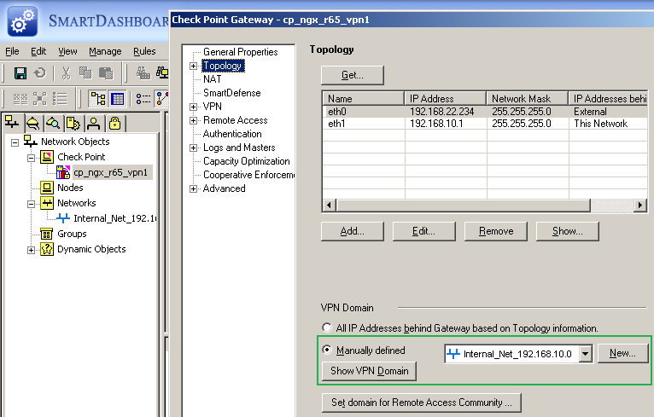This screenshot has height=417, width=654.
Task: Expand the Advanced tree node
Action: pos(193,188)
